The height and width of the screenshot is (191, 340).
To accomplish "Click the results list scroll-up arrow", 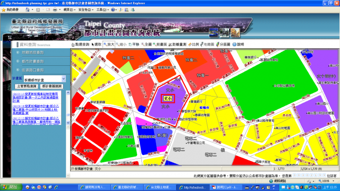I will tap(68, 93).
